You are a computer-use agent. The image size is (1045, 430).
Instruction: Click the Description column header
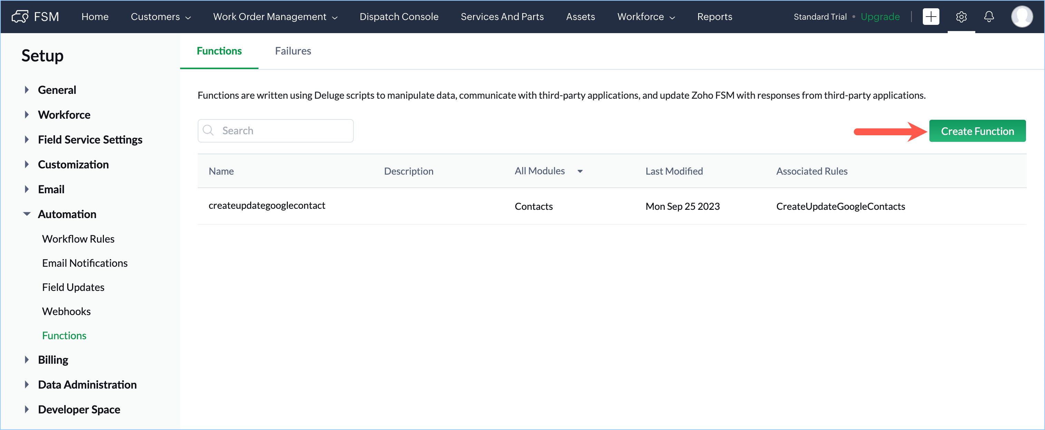coord(409,171)
